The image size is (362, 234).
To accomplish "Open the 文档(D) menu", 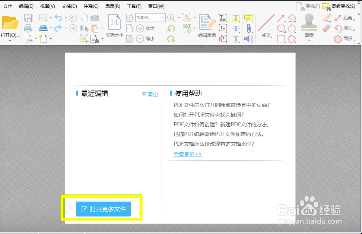I will click(x=69, y=6).
